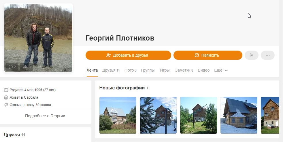
Task: Click the likes thumb icon on profile photo
Action: [x=26, y=67]
